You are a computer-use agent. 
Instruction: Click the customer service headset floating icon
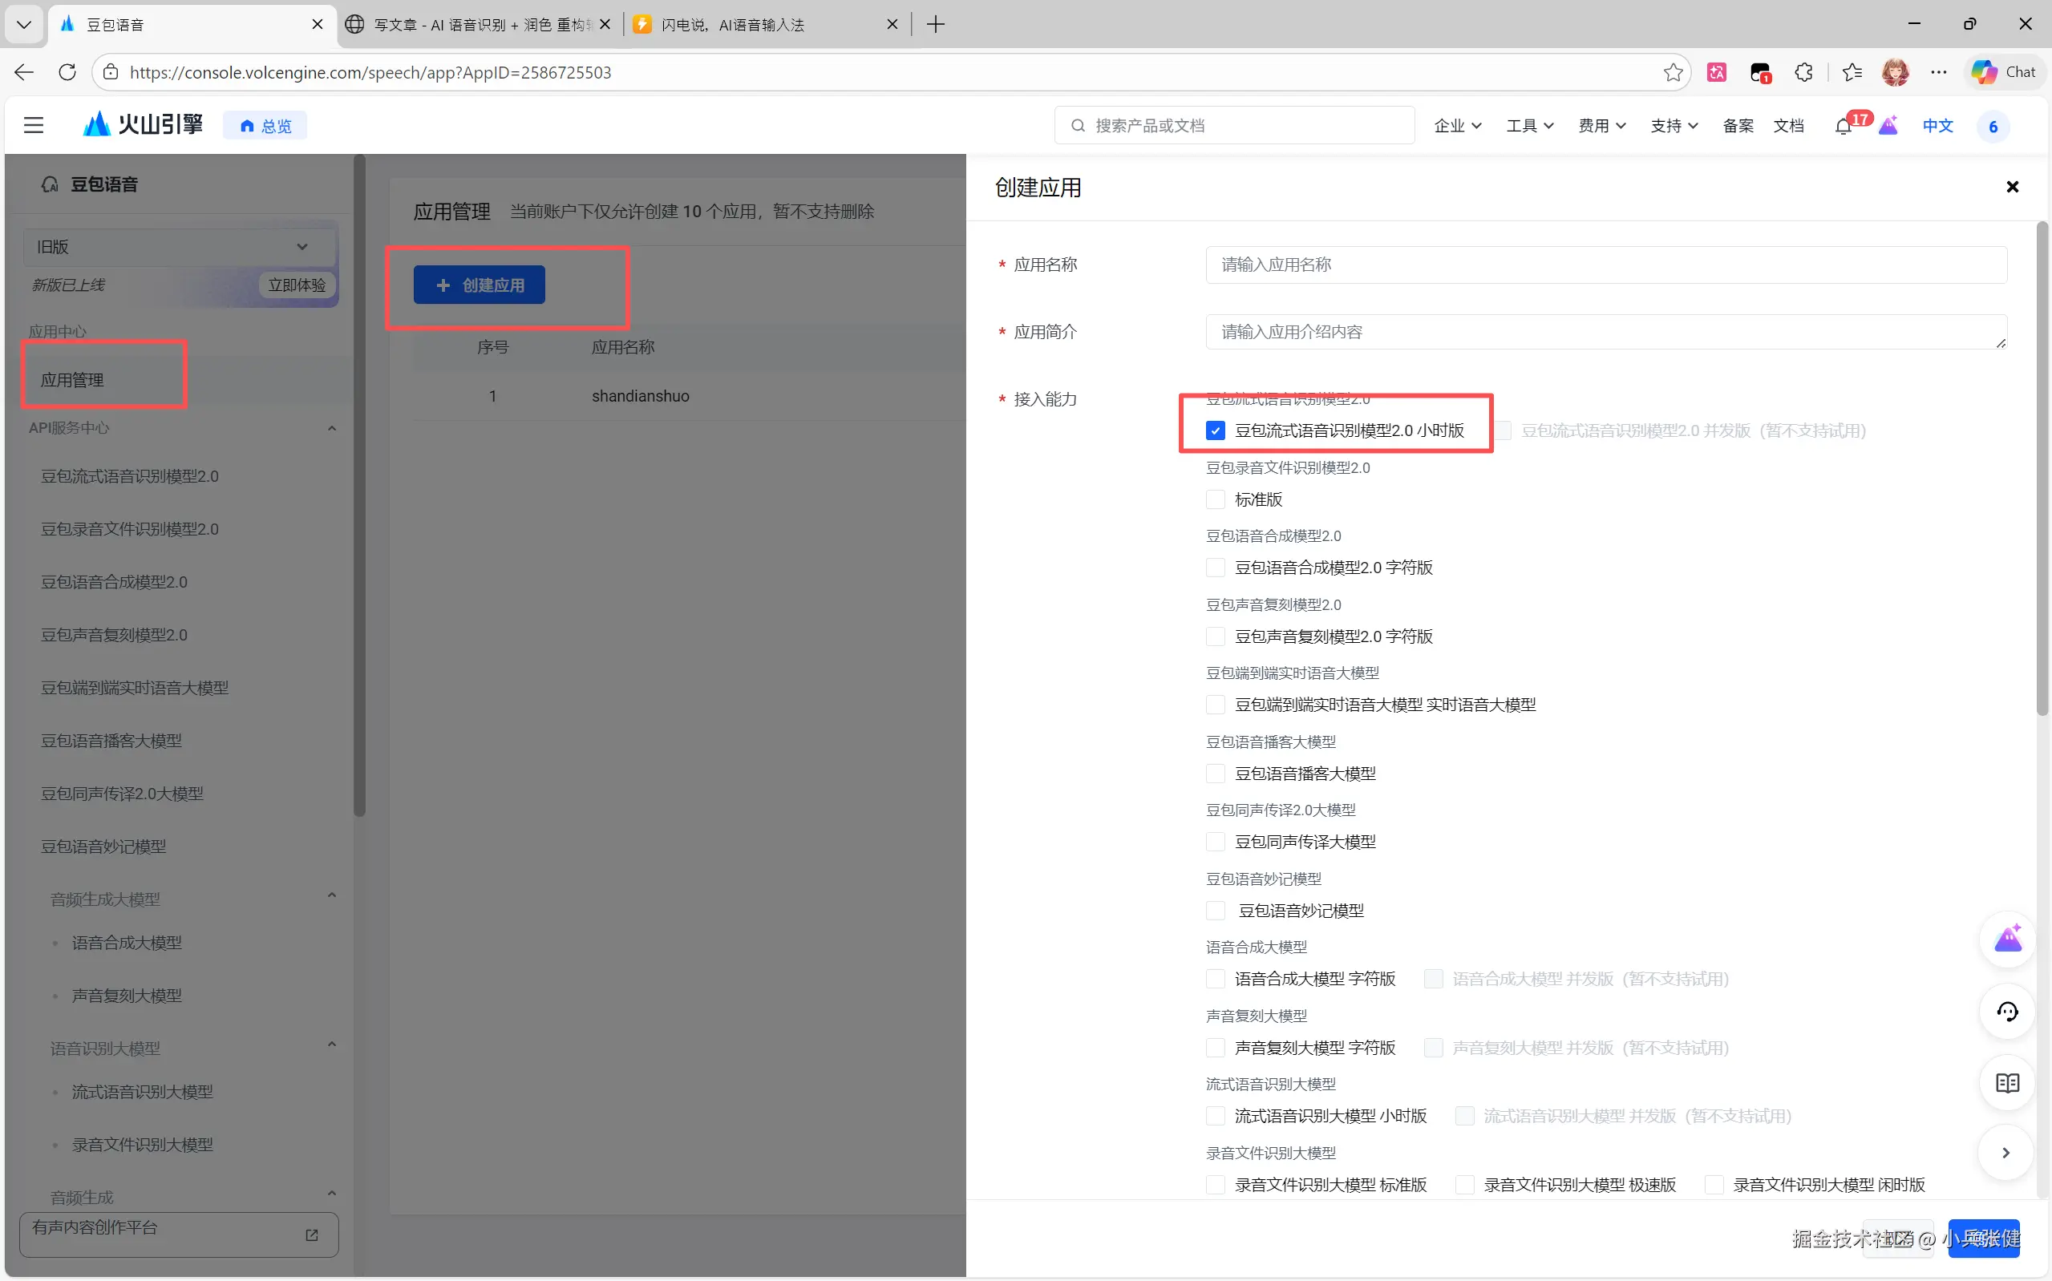coord(2007,1011)
